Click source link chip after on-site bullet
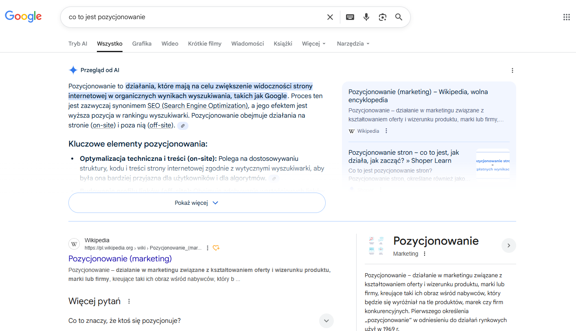Viewport: 576px width, 331px height. (274, 178)
